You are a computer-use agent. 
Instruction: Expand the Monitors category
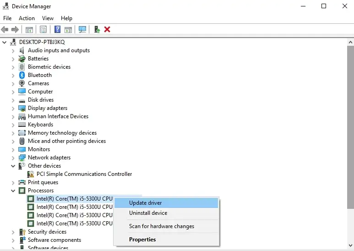pyautogui.click(x=13, y=150)
